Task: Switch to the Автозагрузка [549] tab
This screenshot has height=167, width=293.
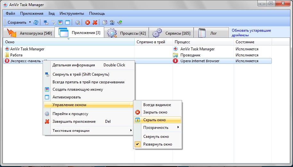Action: (29, 33)
